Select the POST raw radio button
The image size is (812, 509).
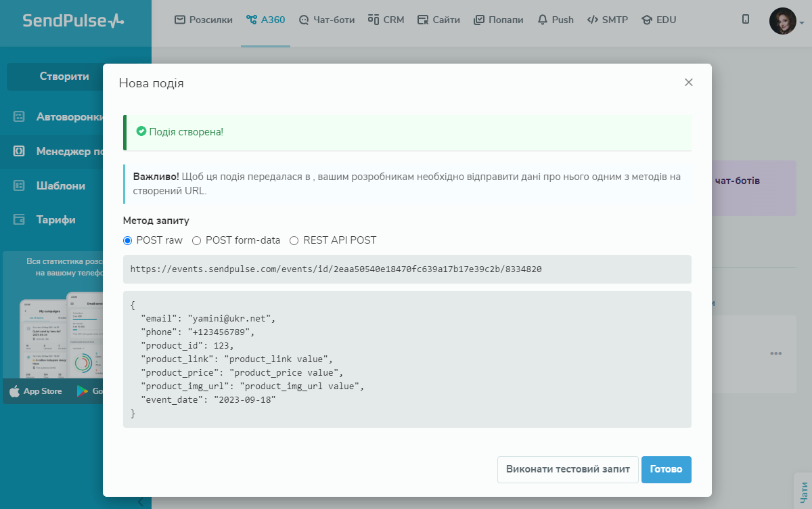point(128,240)
